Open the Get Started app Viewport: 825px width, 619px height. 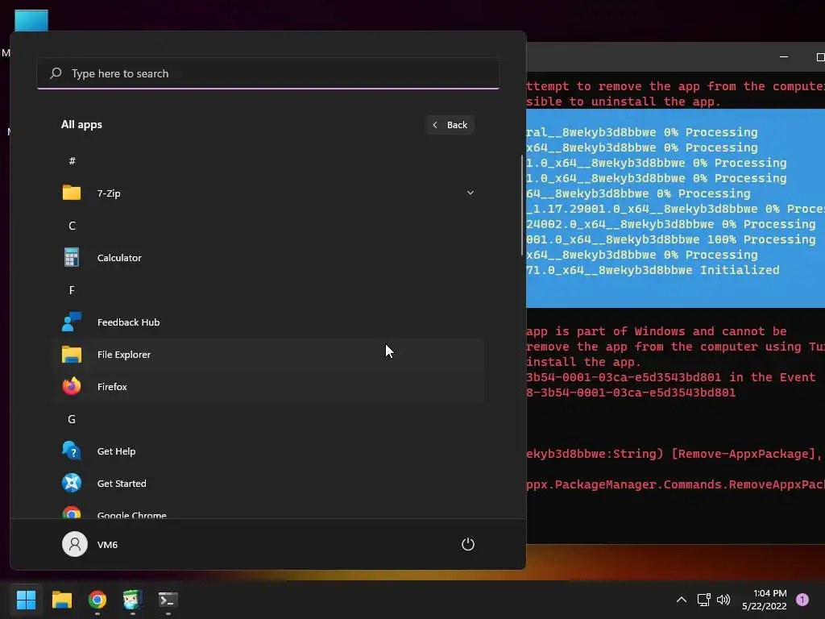tap(267, 484)
